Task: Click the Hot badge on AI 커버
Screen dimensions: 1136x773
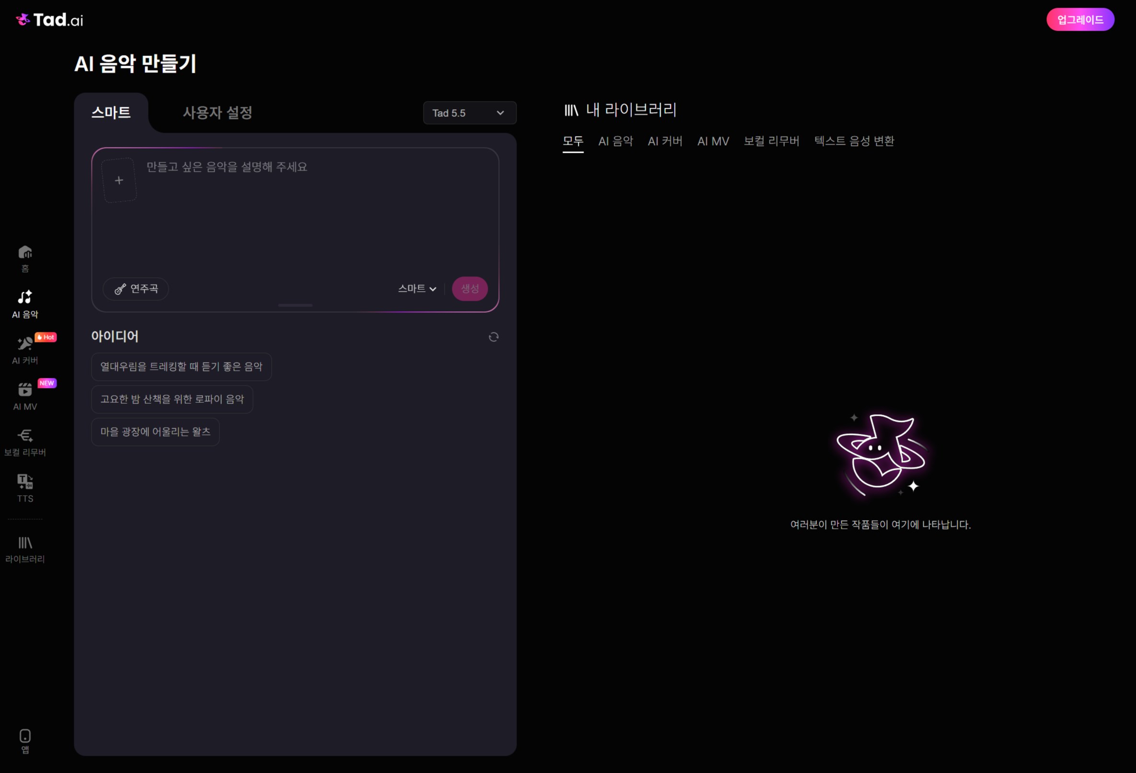Action: 46,337
